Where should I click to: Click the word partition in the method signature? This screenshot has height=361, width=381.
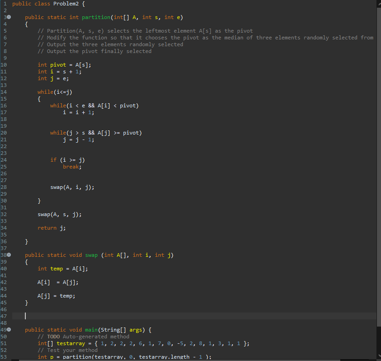coord(95,17)
